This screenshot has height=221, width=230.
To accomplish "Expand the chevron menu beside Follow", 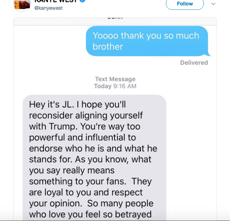I will click(x=213, y=4).
